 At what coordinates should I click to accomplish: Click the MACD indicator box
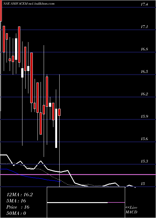point(86,202)
